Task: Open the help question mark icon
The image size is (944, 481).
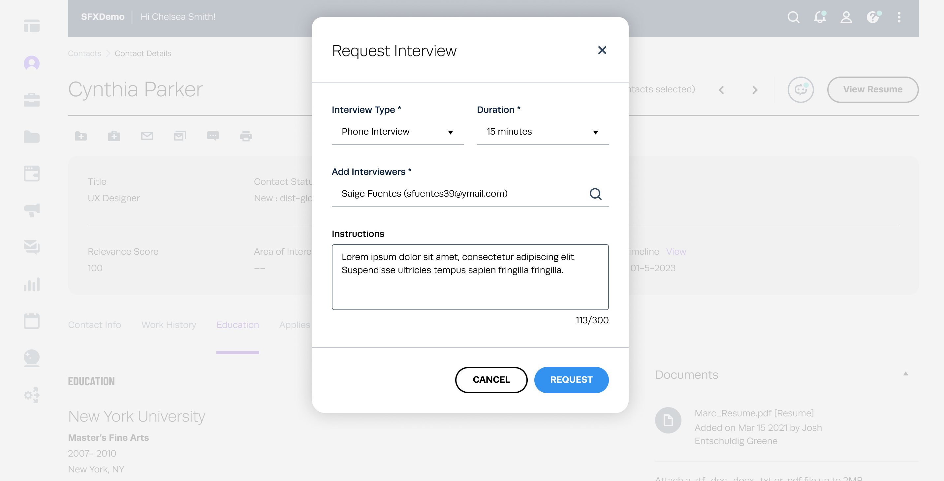Action: (x=873, y=17)
